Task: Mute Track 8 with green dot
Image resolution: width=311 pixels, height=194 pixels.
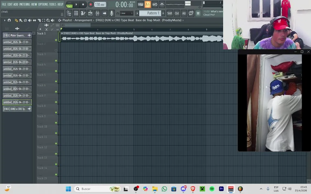Action: [x=56, y=112]
